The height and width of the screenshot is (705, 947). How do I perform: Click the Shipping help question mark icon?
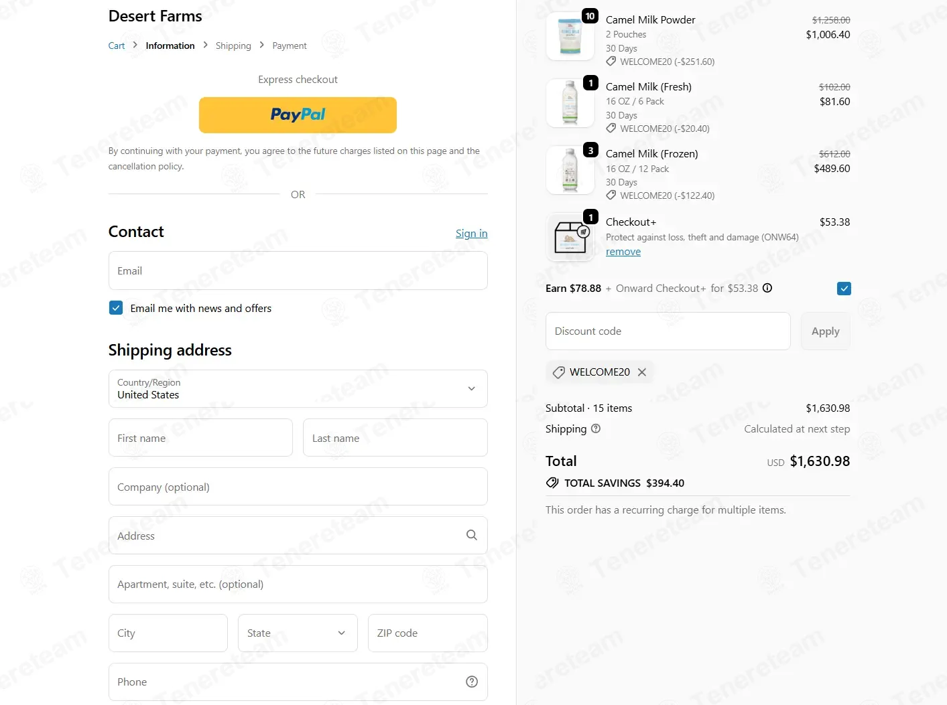596,428
